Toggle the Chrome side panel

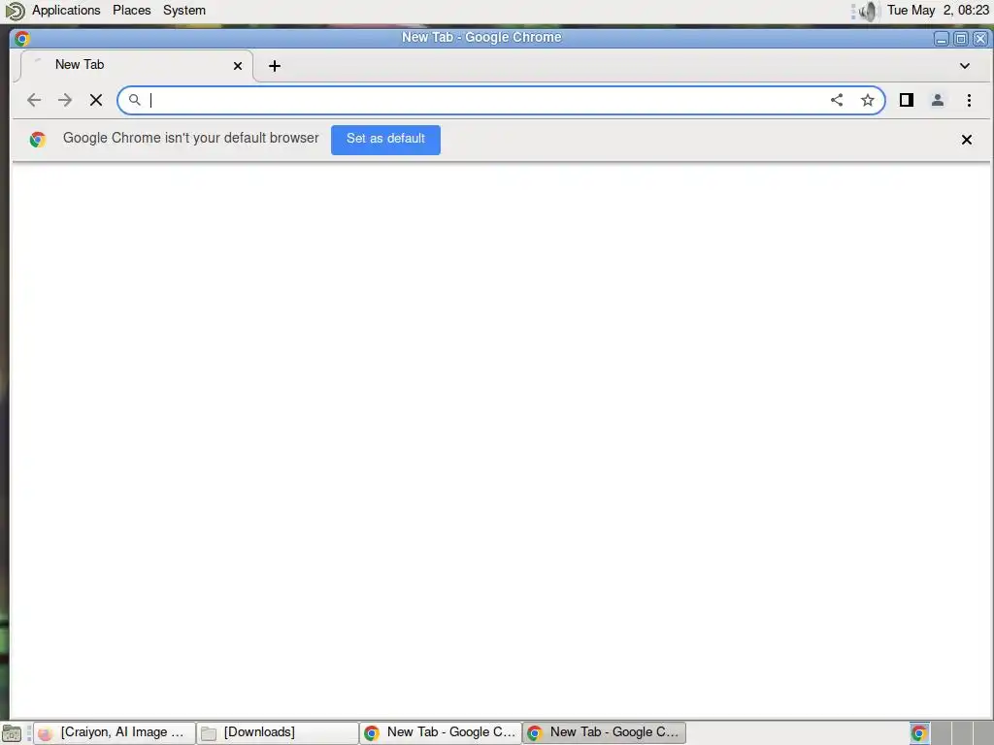tap(907, 100)
